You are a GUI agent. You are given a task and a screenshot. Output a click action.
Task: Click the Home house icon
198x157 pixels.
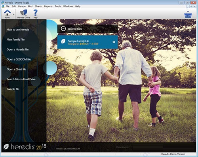[x=8, y=13]
